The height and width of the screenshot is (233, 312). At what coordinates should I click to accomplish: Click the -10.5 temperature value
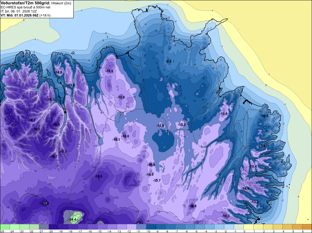pyautogui.click(x=265, y=116)
